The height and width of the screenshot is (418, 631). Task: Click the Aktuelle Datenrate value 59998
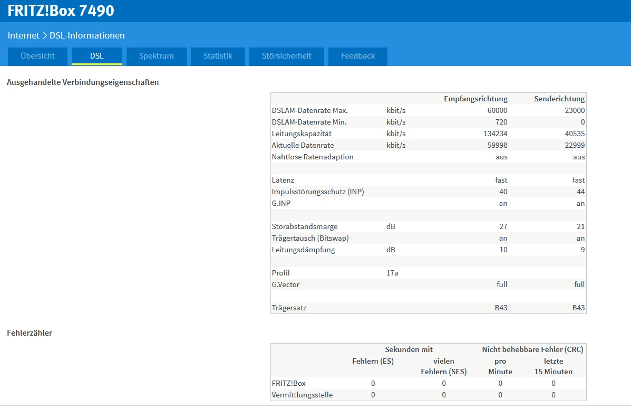pos(497,145)
